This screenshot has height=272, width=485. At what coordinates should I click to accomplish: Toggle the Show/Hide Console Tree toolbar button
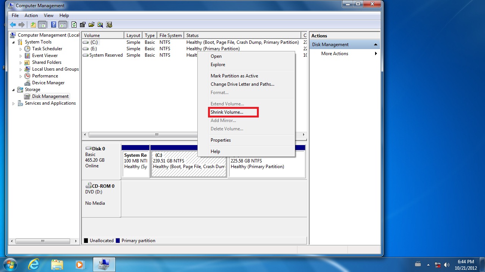coord(42,25)
